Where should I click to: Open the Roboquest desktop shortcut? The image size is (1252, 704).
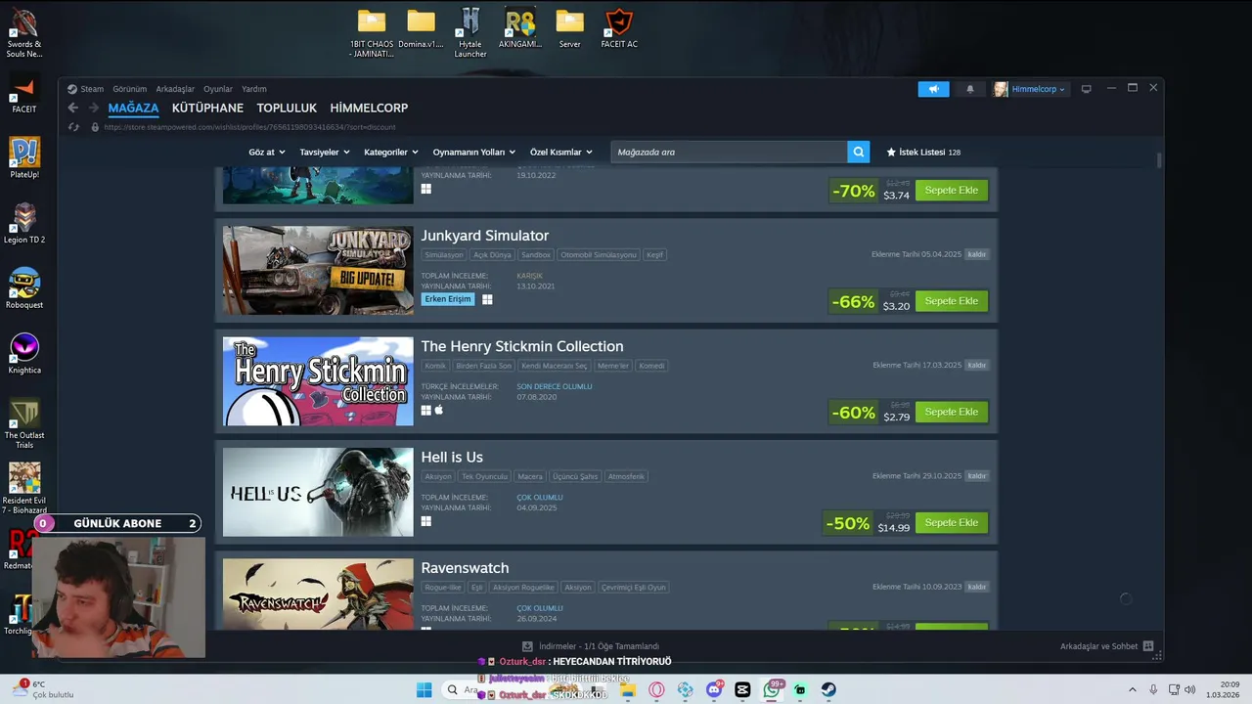point(24,289)
